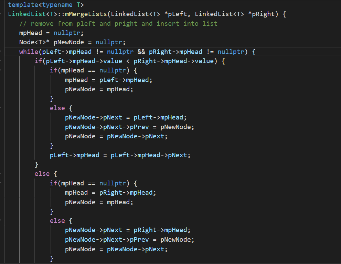Place cursor on the 'mMergeLists' function name
The height and width of the screenshot is (264, 341).
[x=86, y=14]
